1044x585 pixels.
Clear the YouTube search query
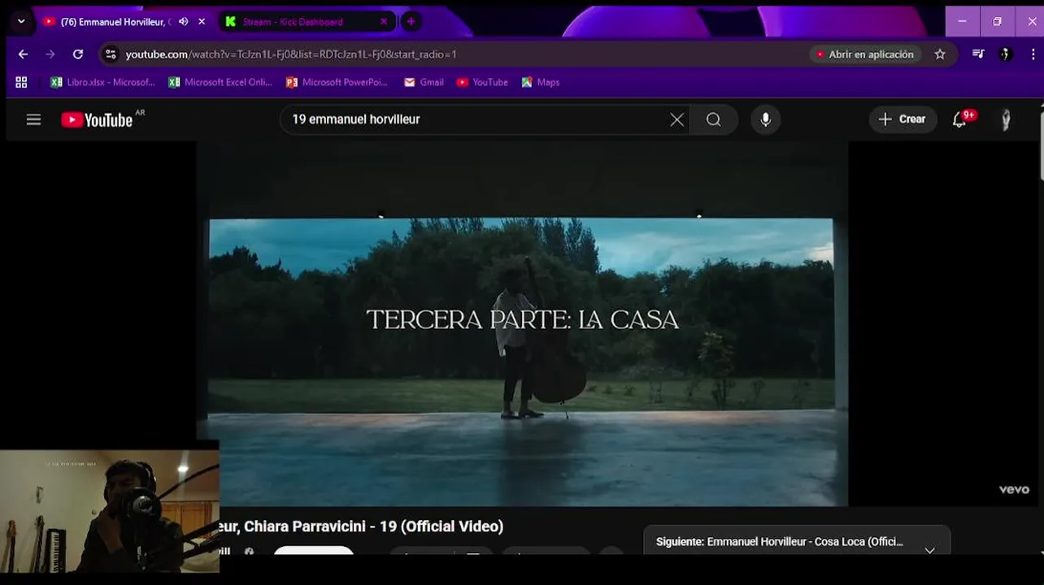click(x=676, y=119)
